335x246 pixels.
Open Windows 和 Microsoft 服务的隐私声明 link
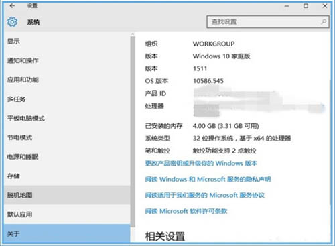pos(208,179)
